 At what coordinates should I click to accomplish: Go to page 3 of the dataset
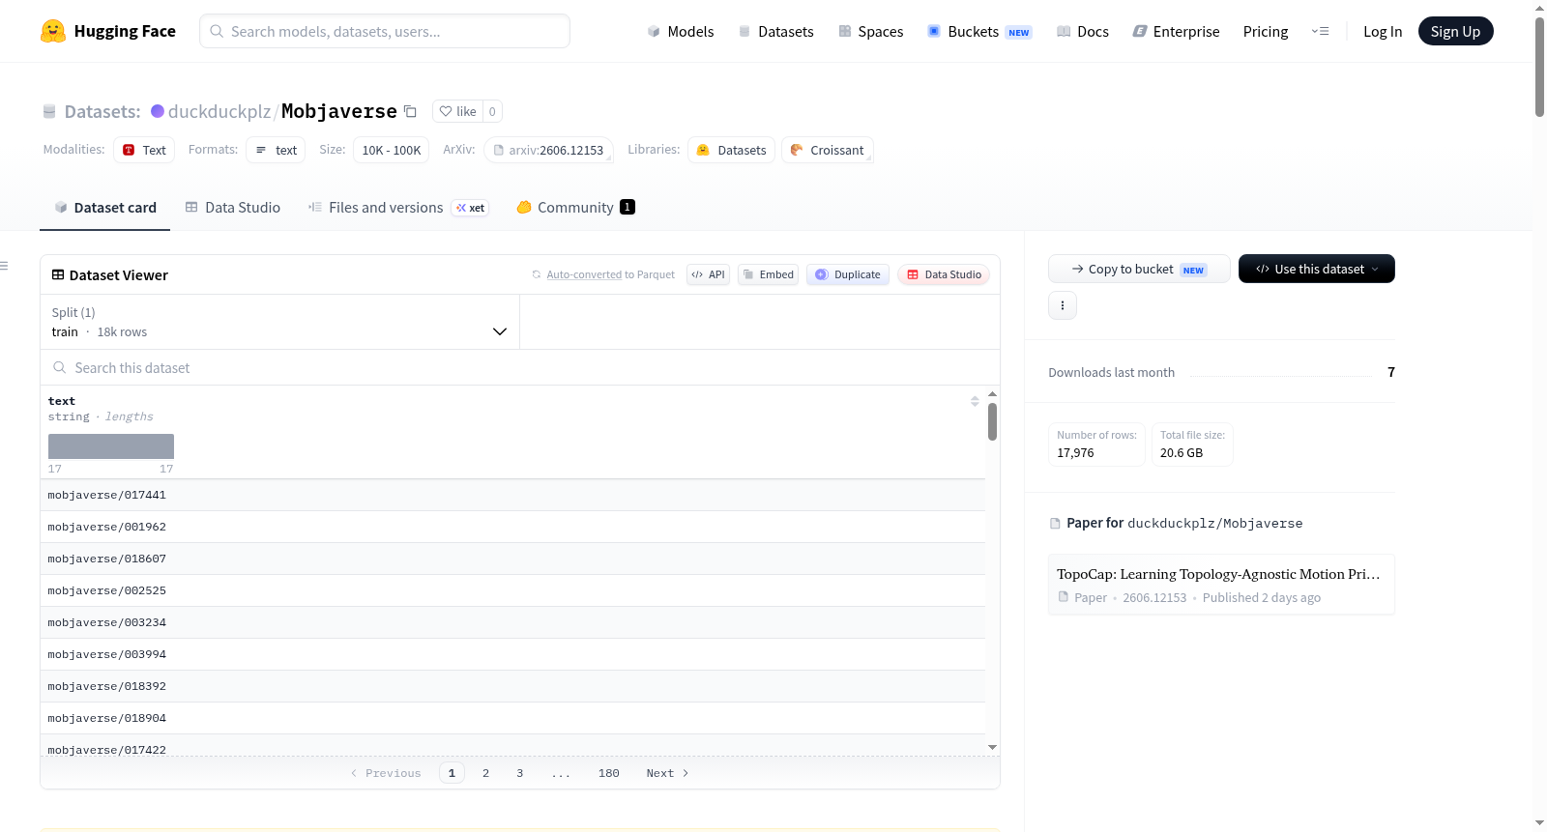[520, 773]
